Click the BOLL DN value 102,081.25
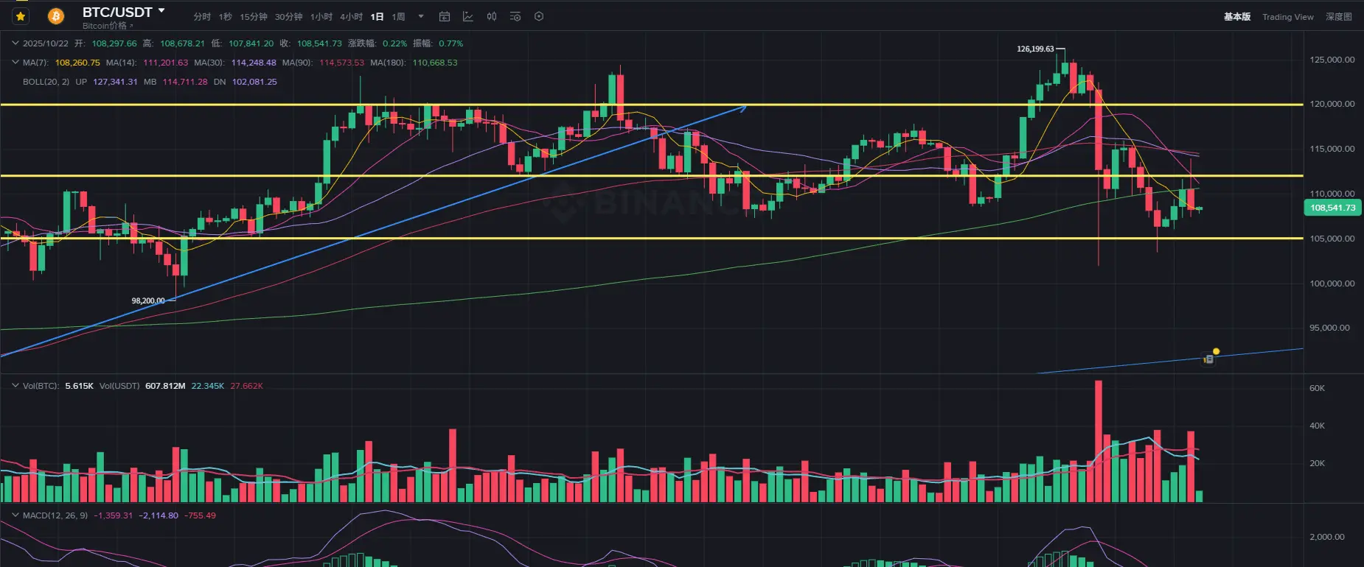This screenshot has width=1364, height=567. [x=254, y=82]
